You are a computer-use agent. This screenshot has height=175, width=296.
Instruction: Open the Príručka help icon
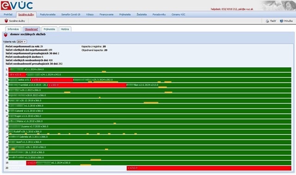click(282, 21)
